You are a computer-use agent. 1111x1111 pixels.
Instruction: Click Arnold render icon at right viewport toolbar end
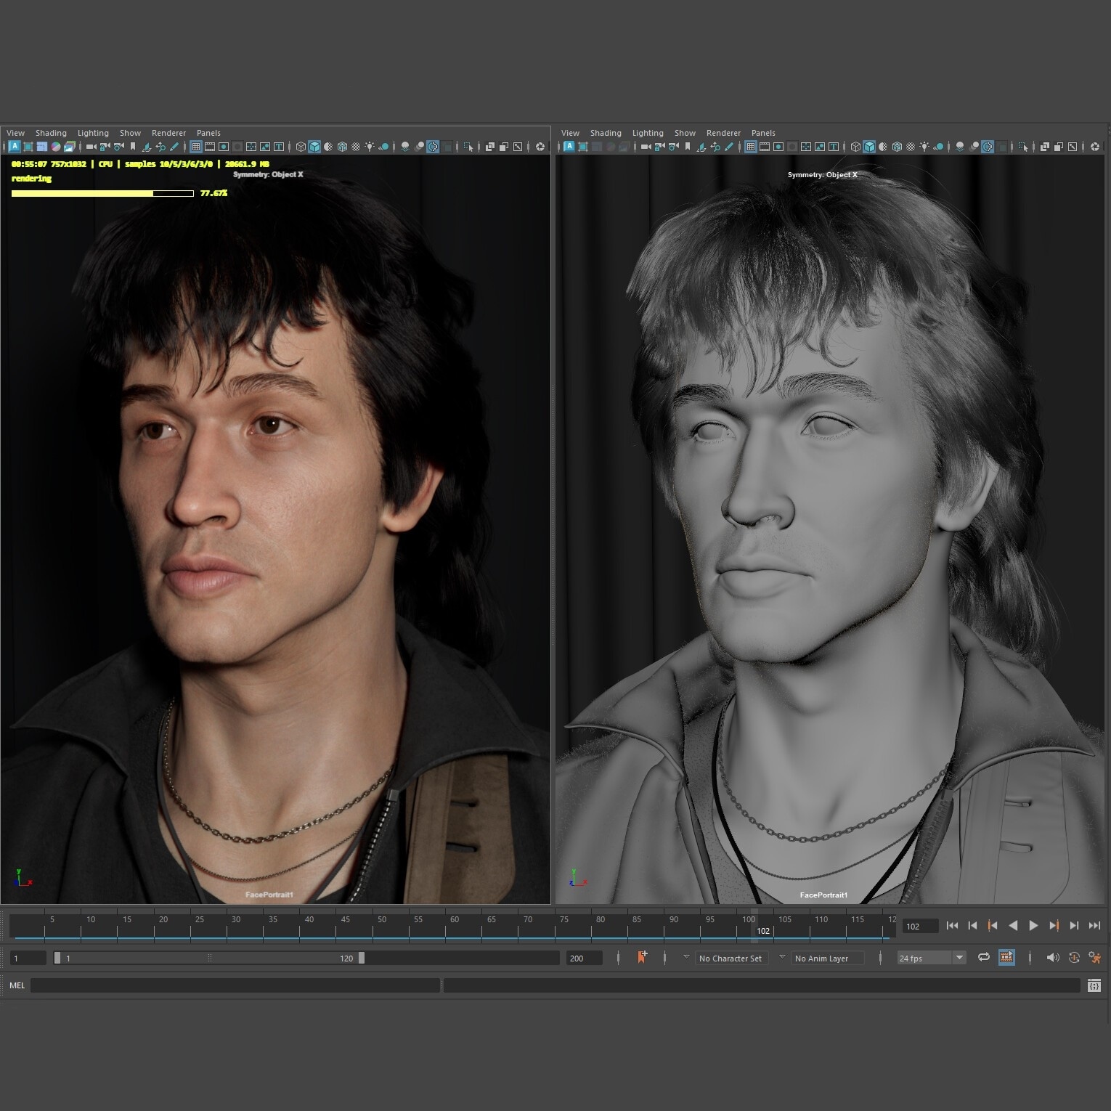click(1095, 147)
